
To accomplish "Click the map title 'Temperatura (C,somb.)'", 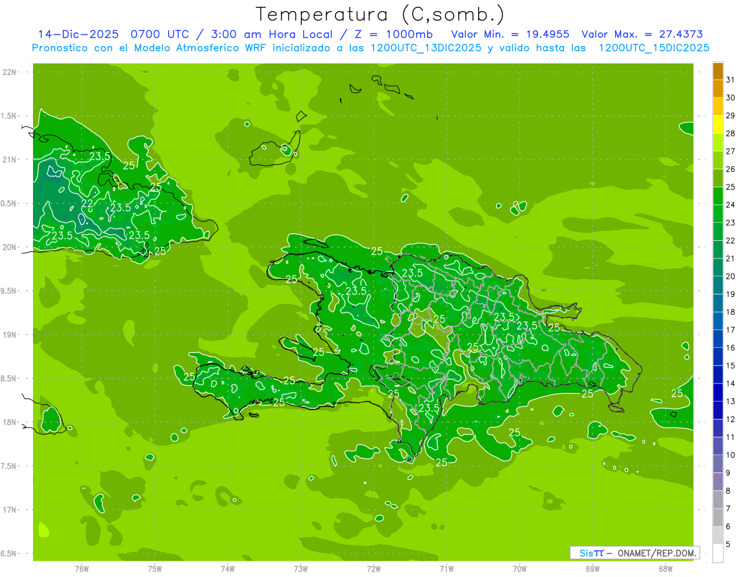I will tap(380, 14).
